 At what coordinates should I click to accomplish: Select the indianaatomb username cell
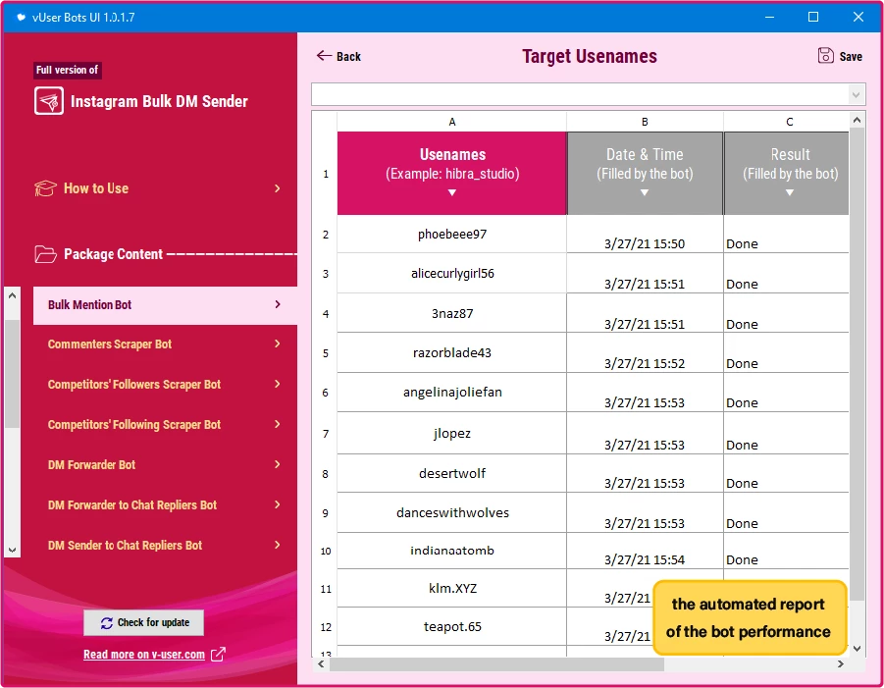pos(451,551)
